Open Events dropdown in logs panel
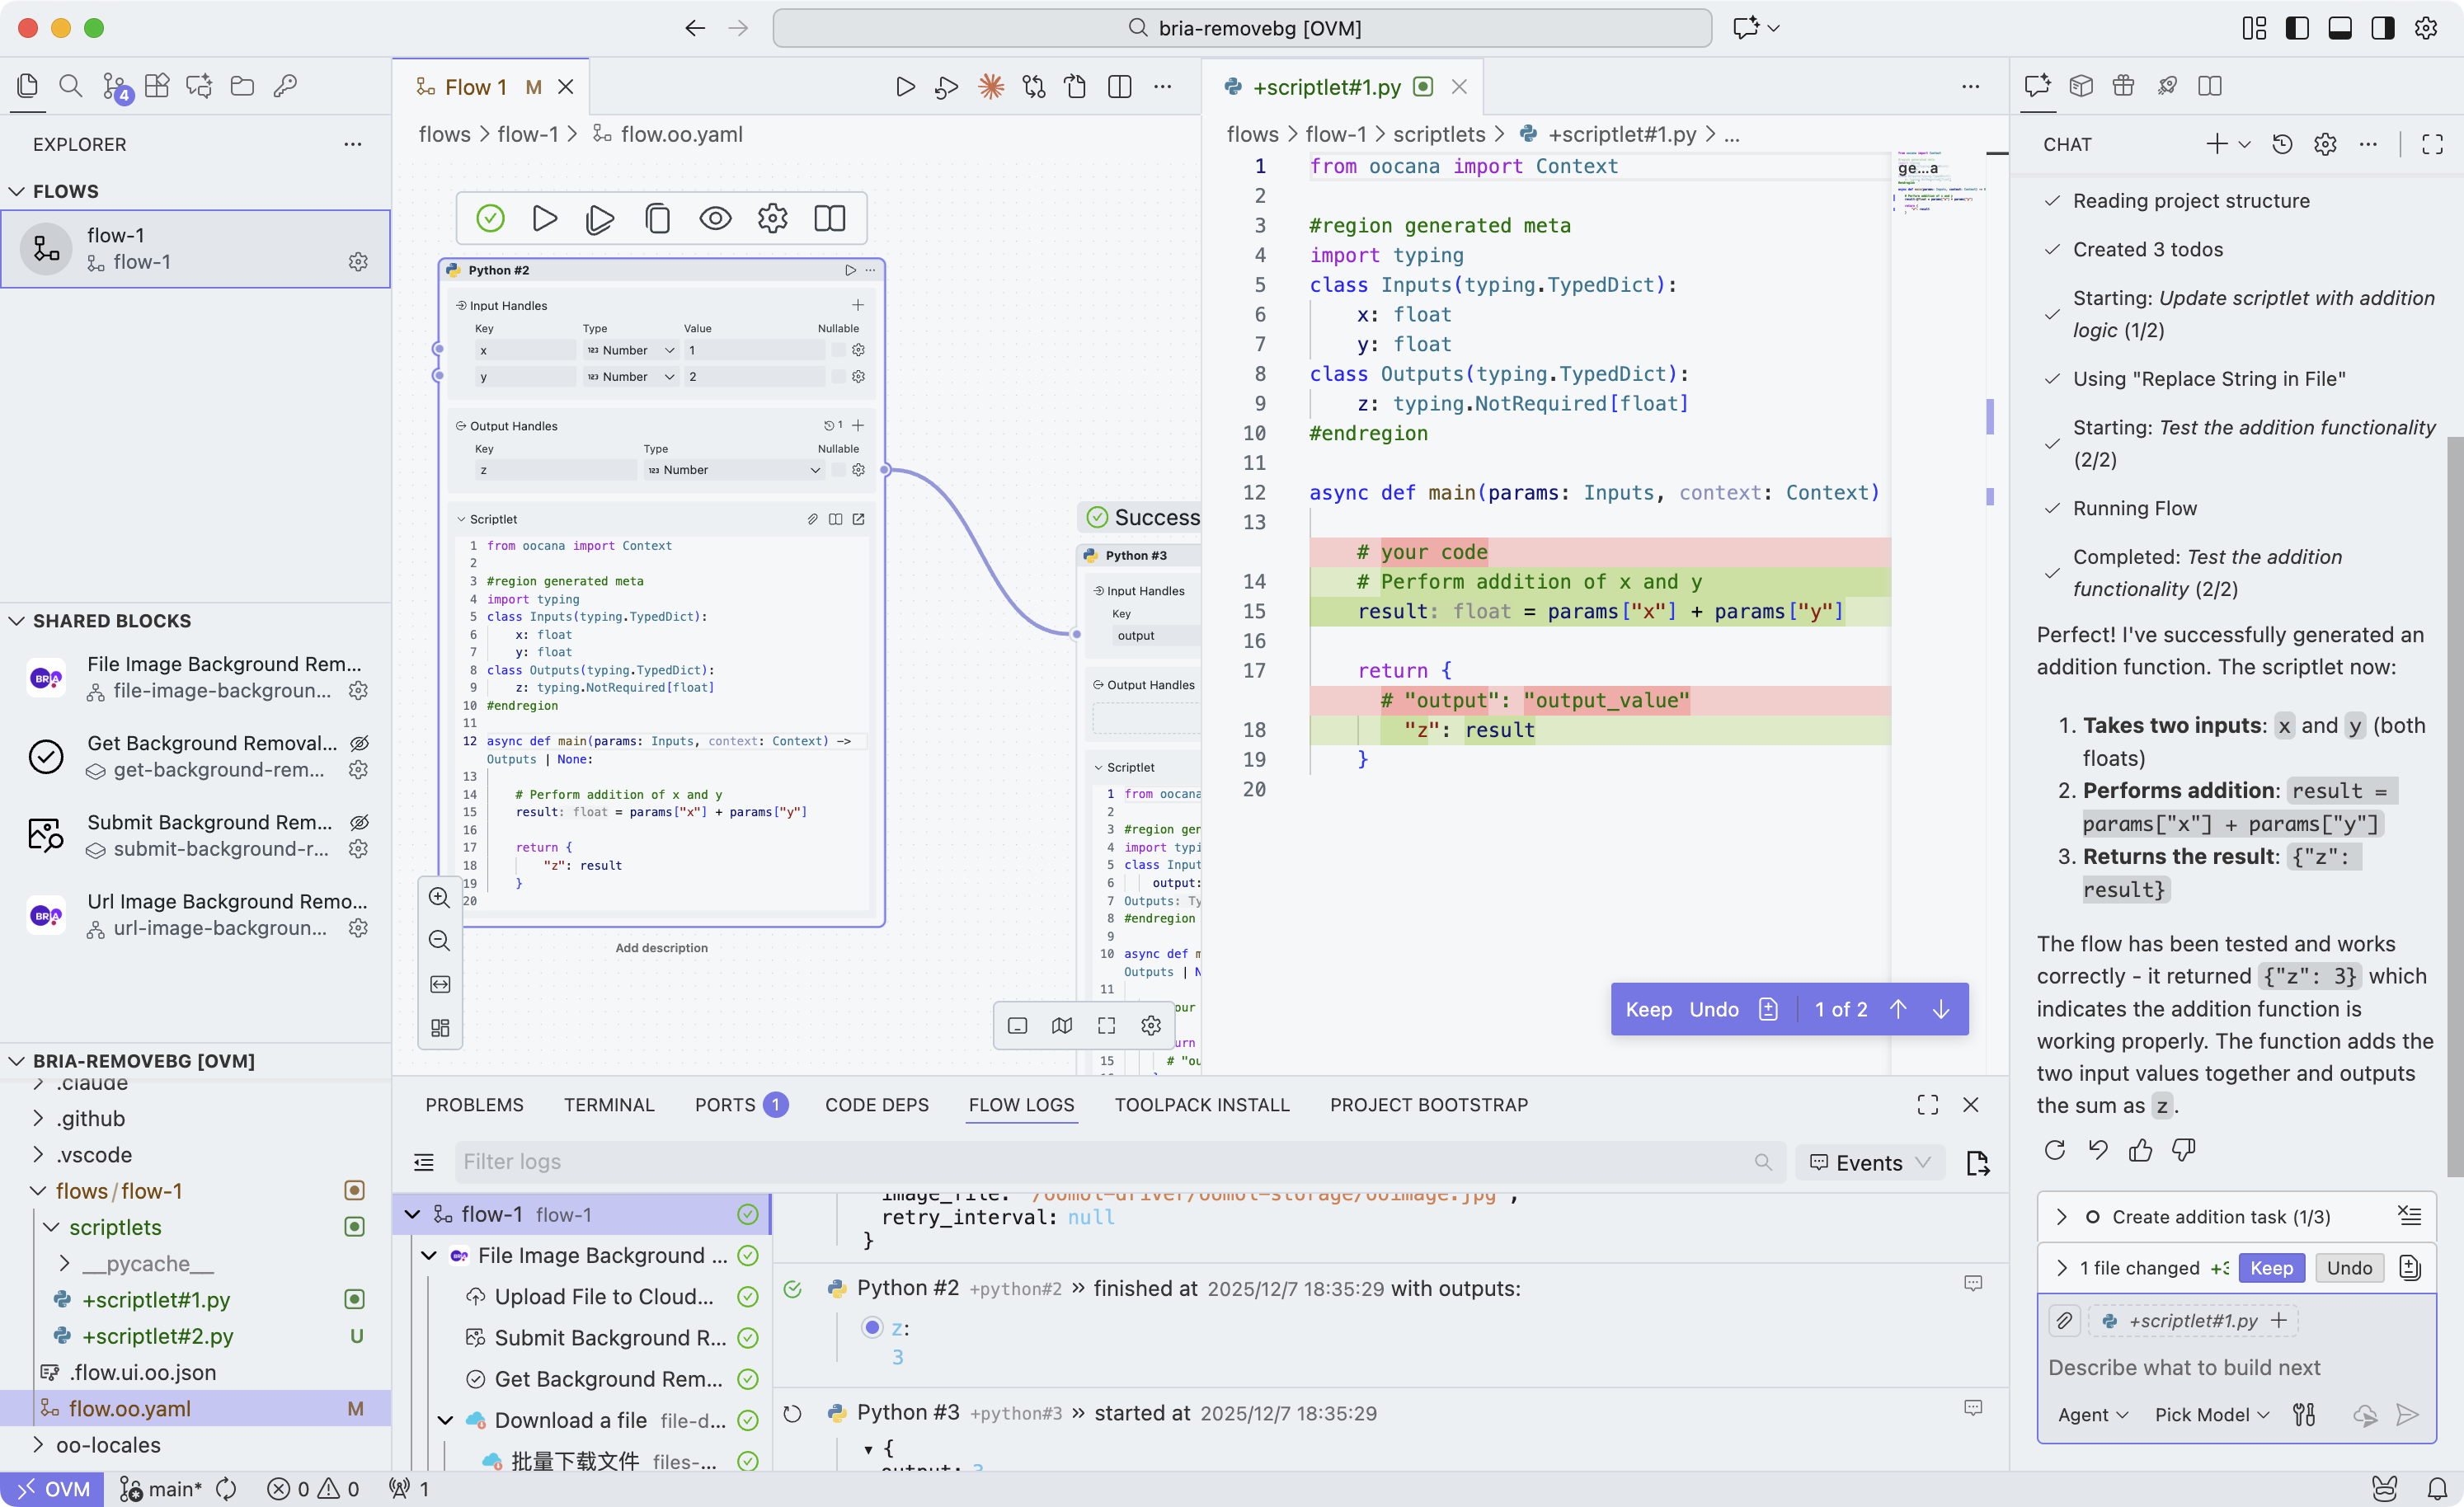The width and height of the screenshot is (2464, 1507). [x=1869, y=1163]
